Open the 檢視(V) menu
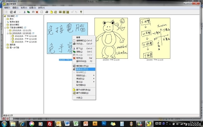This screenshot has width=203, height=127. click(24, 8)
